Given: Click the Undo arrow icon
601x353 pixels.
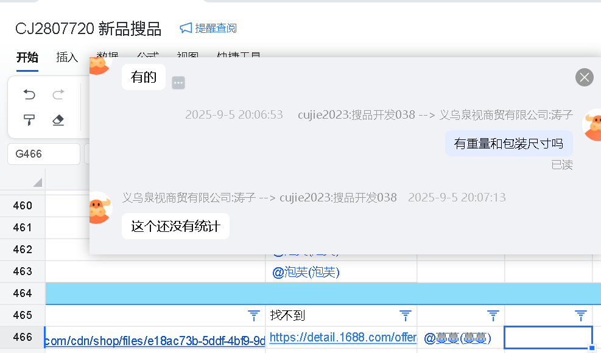Looking at the screenshot, I should coord(29,94).
